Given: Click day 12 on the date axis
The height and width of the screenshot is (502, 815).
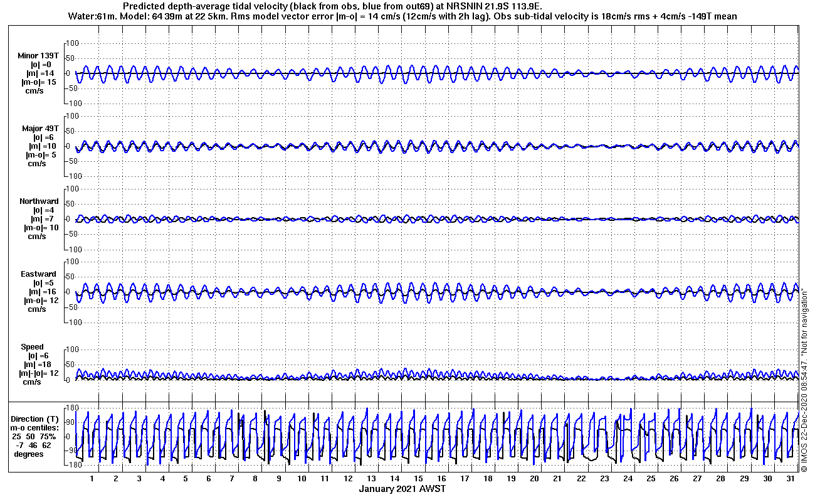Looking at the screenshot, I should [x=348, y=479].
